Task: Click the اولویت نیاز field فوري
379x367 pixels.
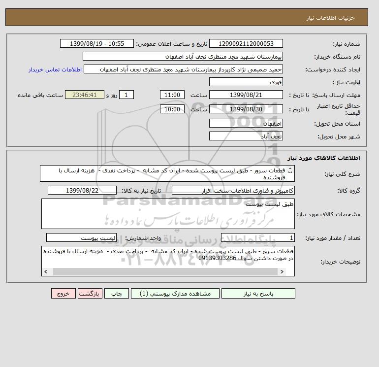Action: click(246, 82)
